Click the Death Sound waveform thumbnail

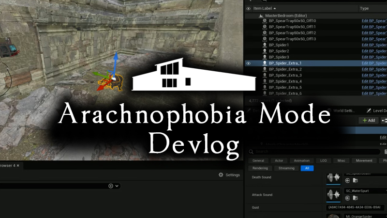(x=333, y=178)
